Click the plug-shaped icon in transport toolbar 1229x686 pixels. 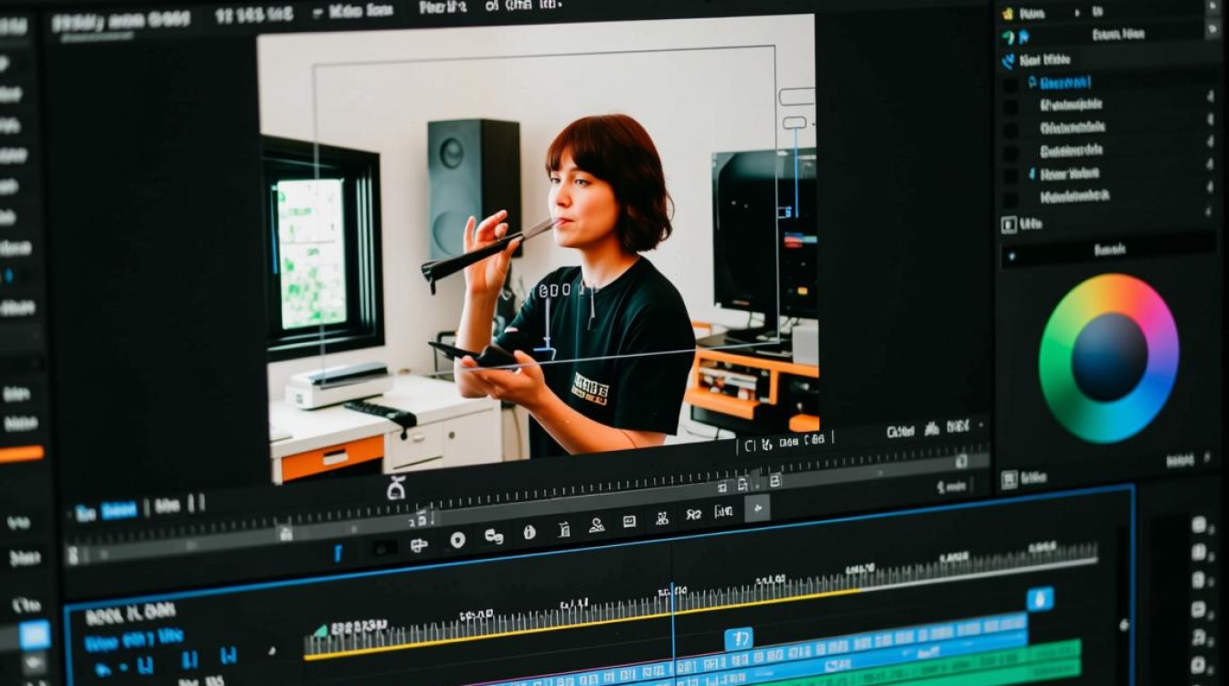coord(419,545)
